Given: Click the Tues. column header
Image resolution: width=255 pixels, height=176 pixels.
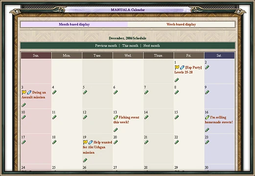Looking at the screenshot, I should click(x=97, y=55).
